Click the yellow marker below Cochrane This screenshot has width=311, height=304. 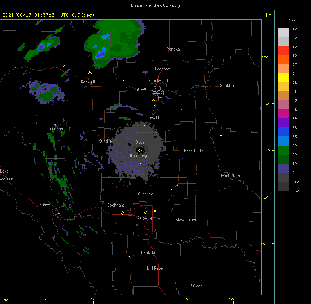click(x=123, y=213)
